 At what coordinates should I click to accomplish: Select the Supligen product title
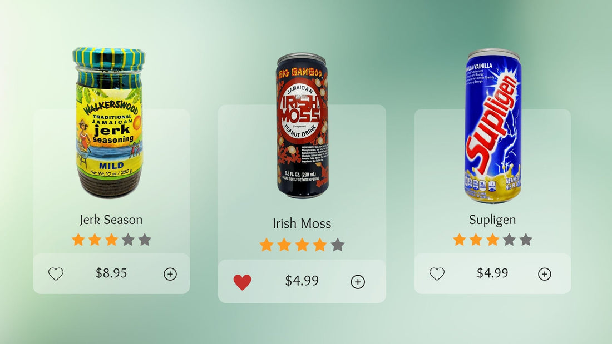point(492,220)
